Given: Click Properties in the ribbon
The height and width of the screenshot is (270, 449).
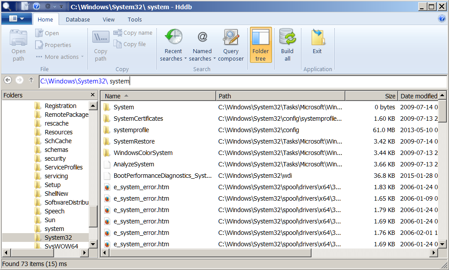Looking at the screenshot, I should [53, 45].
